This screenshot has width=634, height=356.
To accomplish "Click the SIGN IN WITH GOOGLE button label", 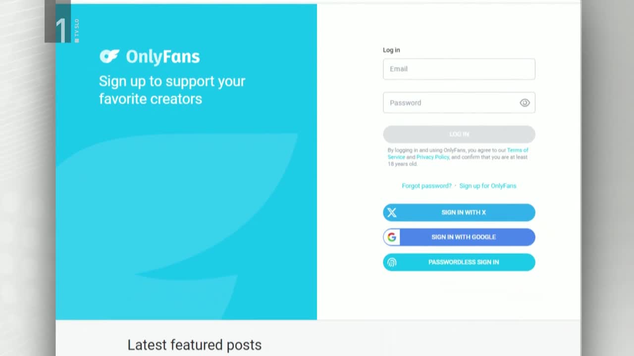I will [464, 237].
